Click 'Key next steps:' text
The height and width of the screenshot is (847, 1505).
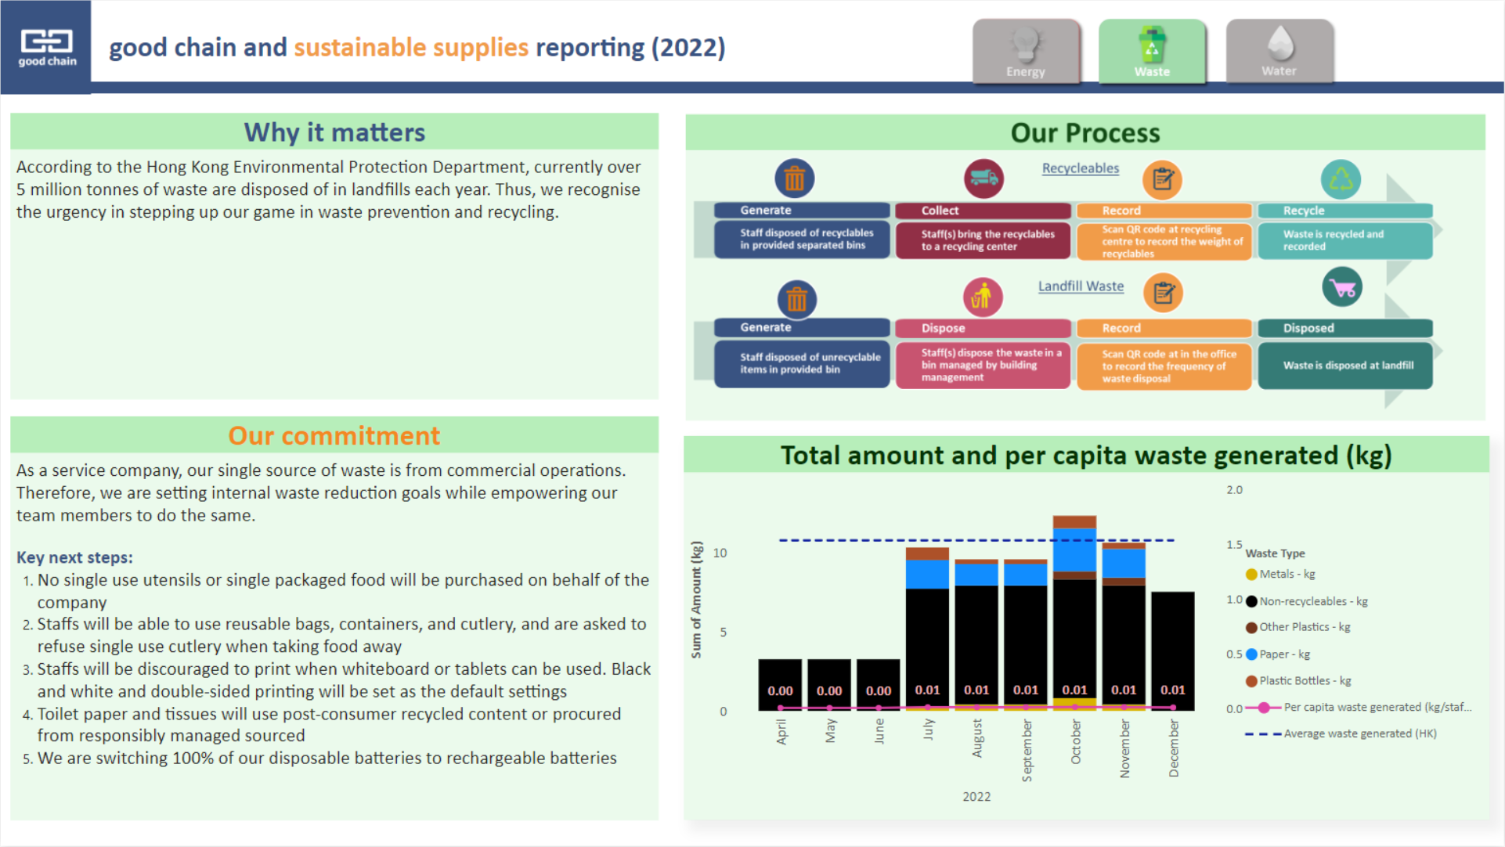point(74,557)
